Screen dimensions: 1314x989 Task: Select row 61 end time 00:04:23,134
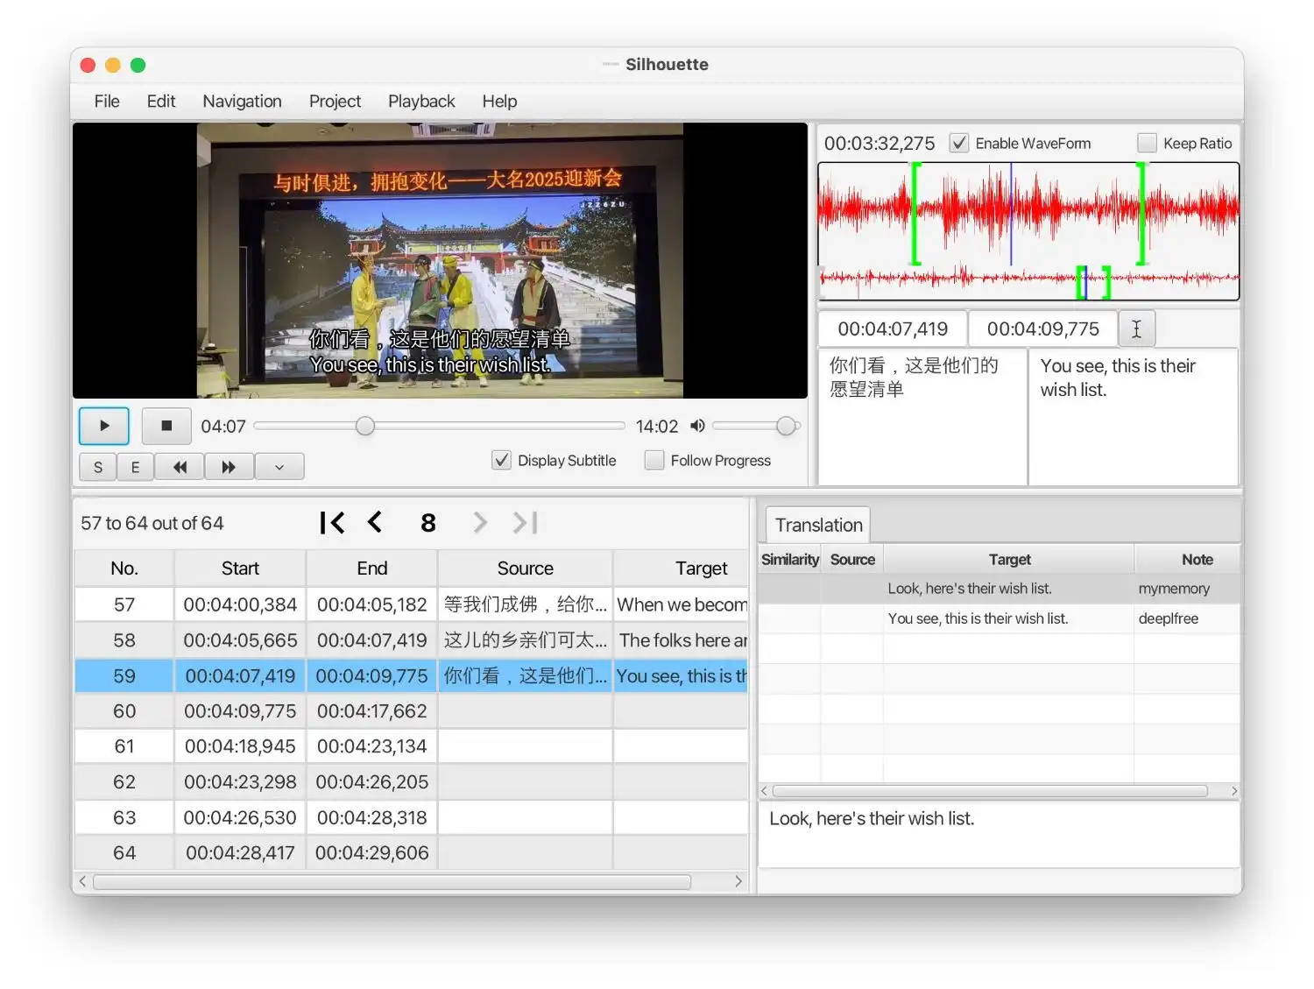(x=371, y=746)
